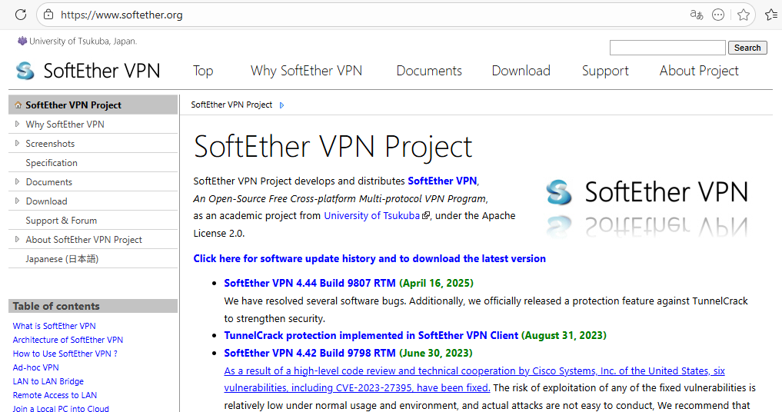Image resolution: width=782 pixels, height=412 pixels.
Task: Click the site information lock icon
Action: click(48, 15)
